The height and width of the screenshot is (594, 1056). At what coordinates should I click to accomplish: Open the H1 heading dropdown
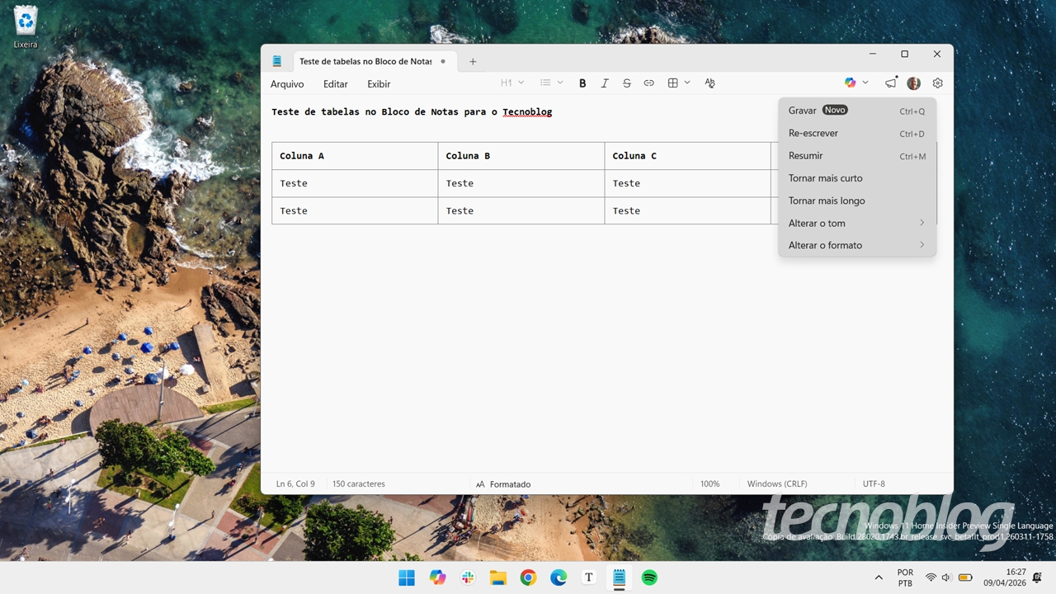coord(511,82)
